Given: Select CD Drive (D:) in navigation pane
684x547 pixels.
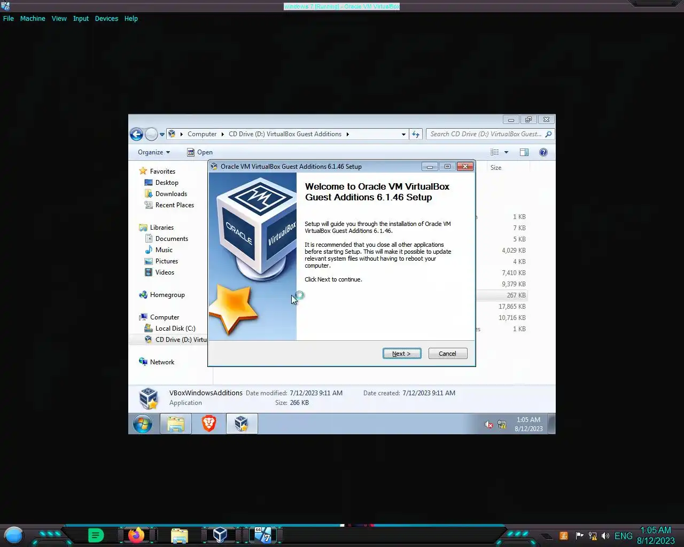Looking at the screenshot, I should point(175,340).
